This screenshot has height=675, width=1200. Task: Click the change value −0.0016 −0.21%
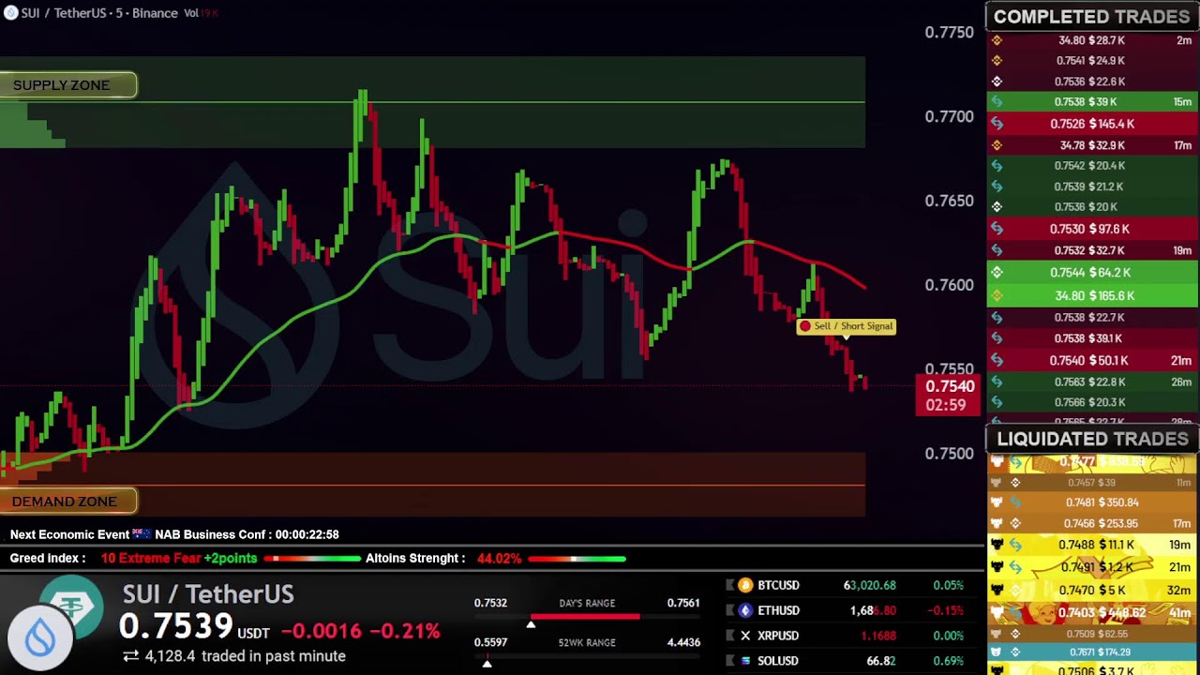(360, 630)
